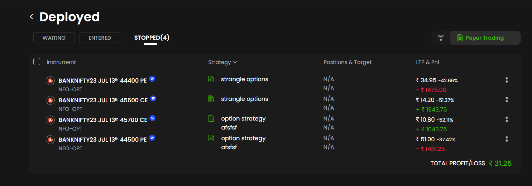Open three-dot menu for 45700 CE row
Screen dimensions: 532x186
(506, 119)
